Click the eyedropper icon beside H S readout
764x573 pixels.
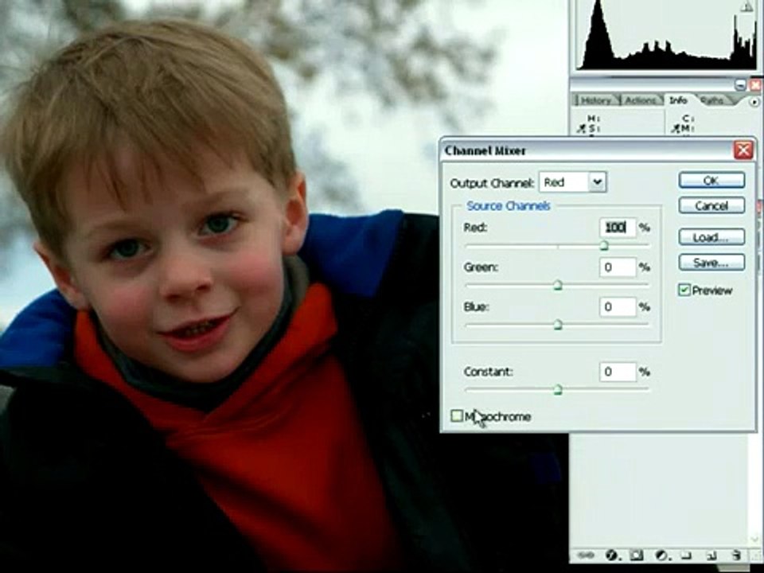tap(581, 129)
